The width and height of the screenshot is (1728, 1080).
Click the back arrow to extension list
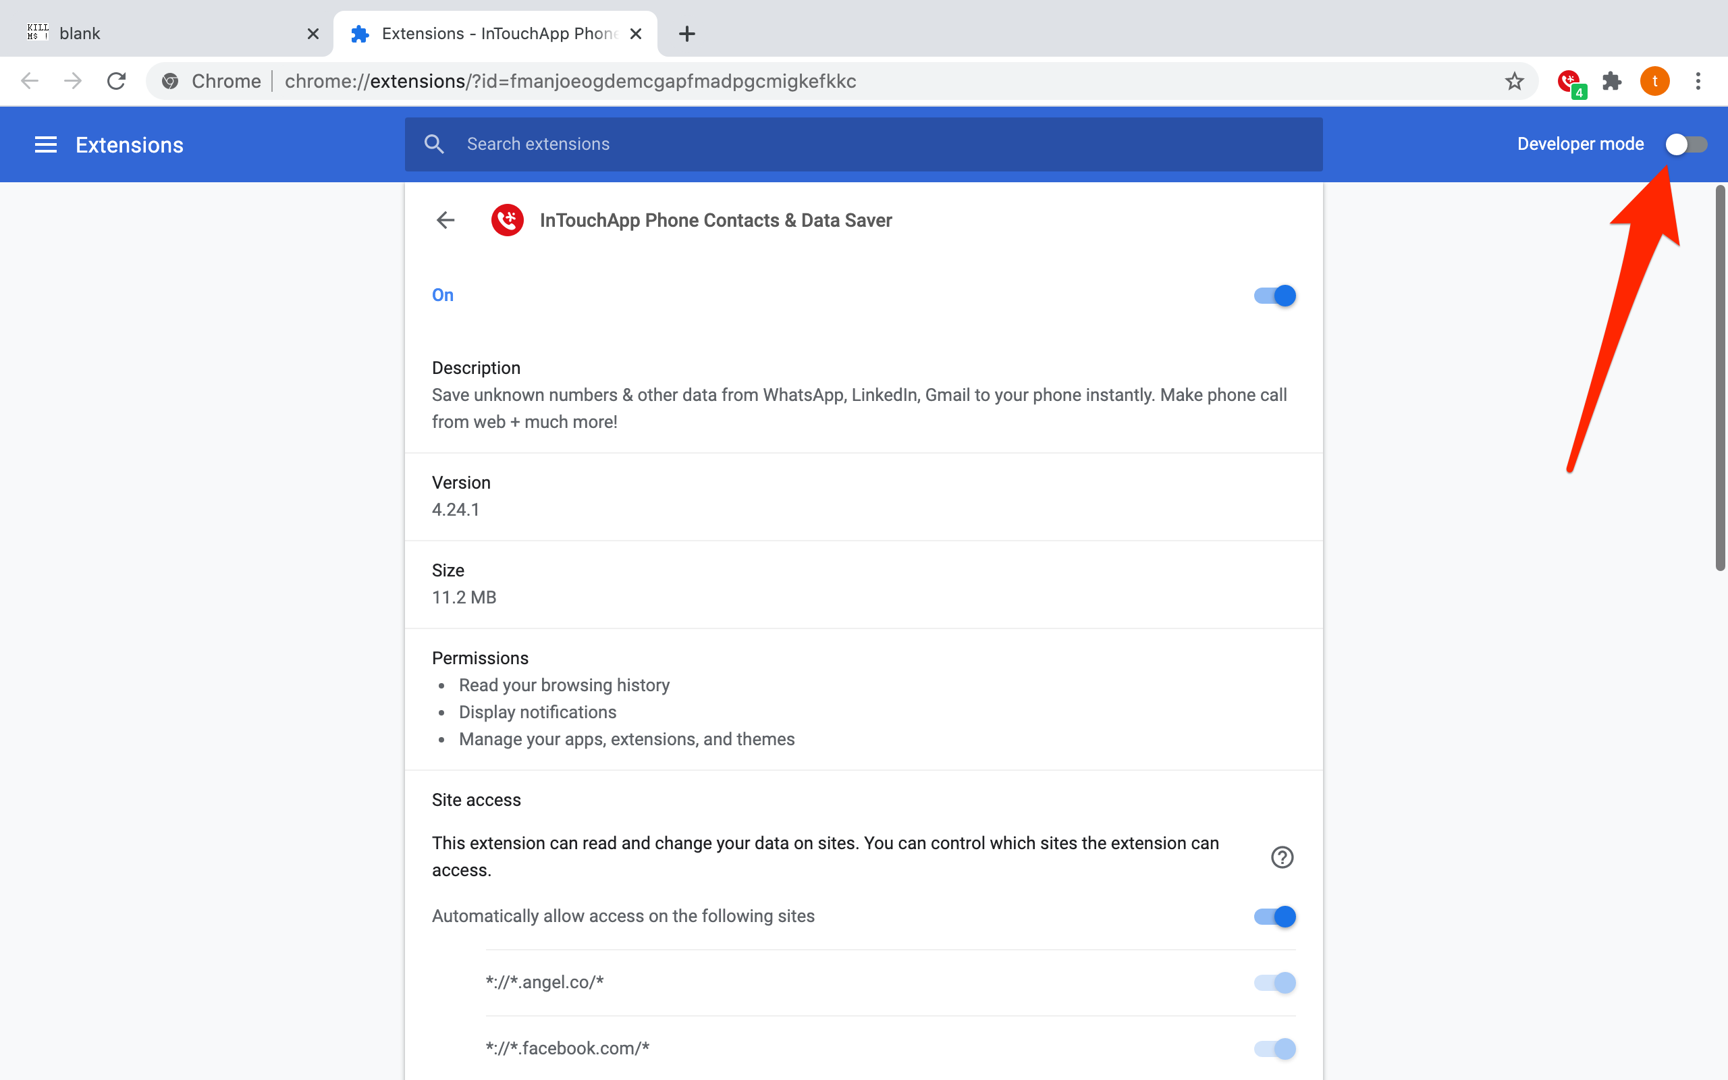[446, 220]
